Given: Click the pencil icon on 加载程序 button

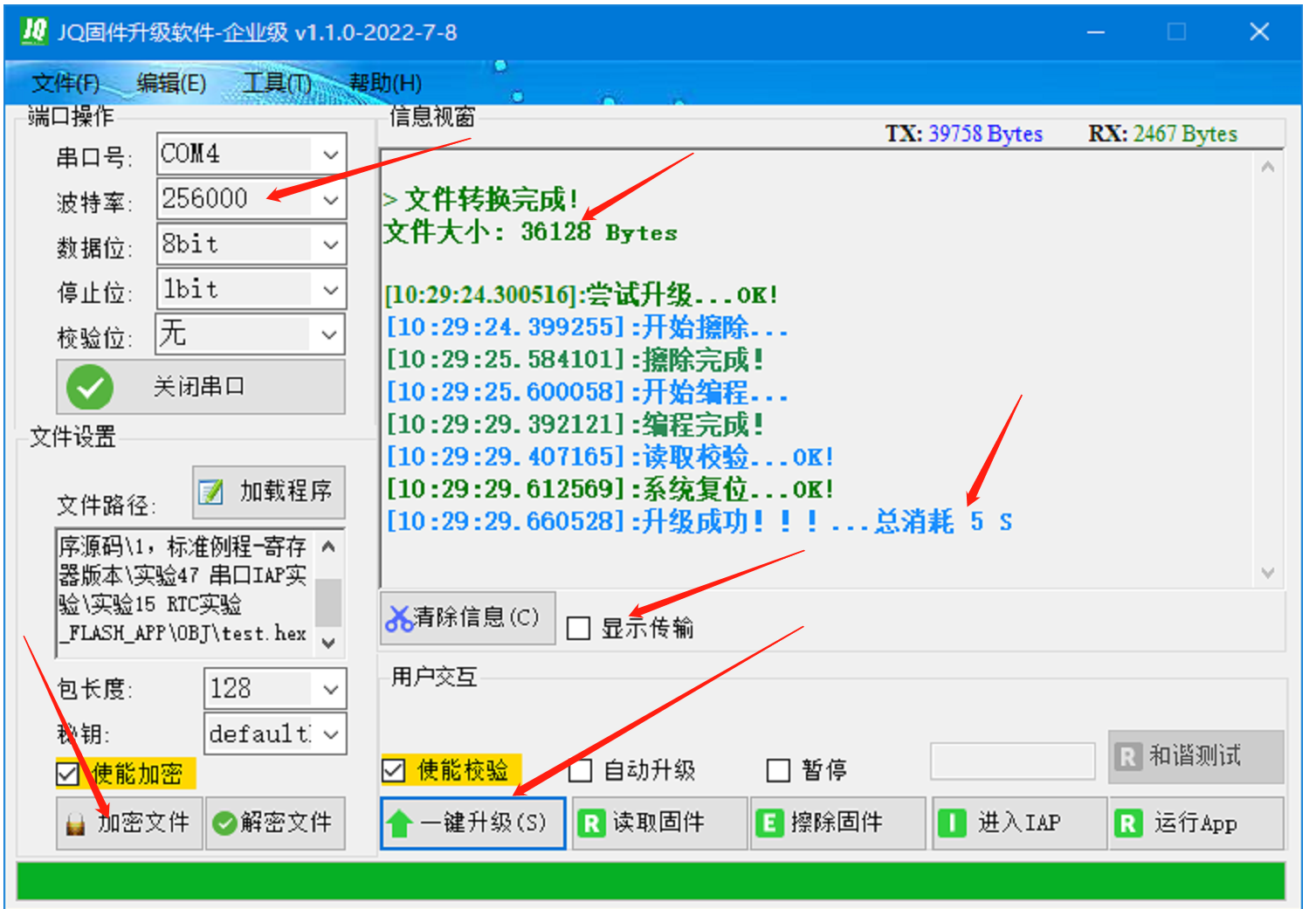Looking at the screenshot, I should (210, 492).
